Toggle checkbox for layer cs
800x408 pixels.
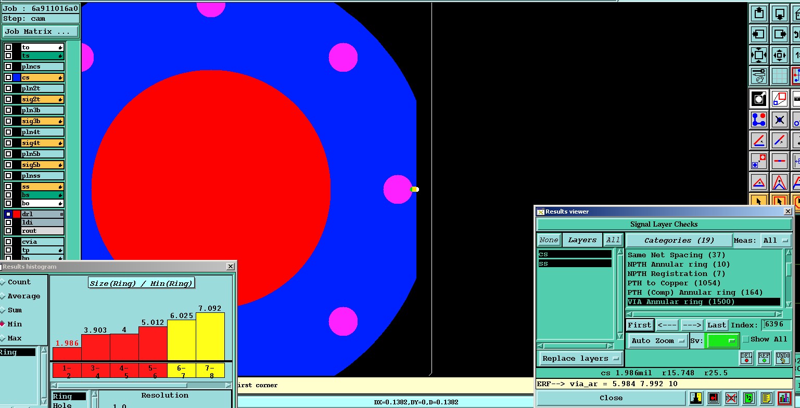point(8,77)
